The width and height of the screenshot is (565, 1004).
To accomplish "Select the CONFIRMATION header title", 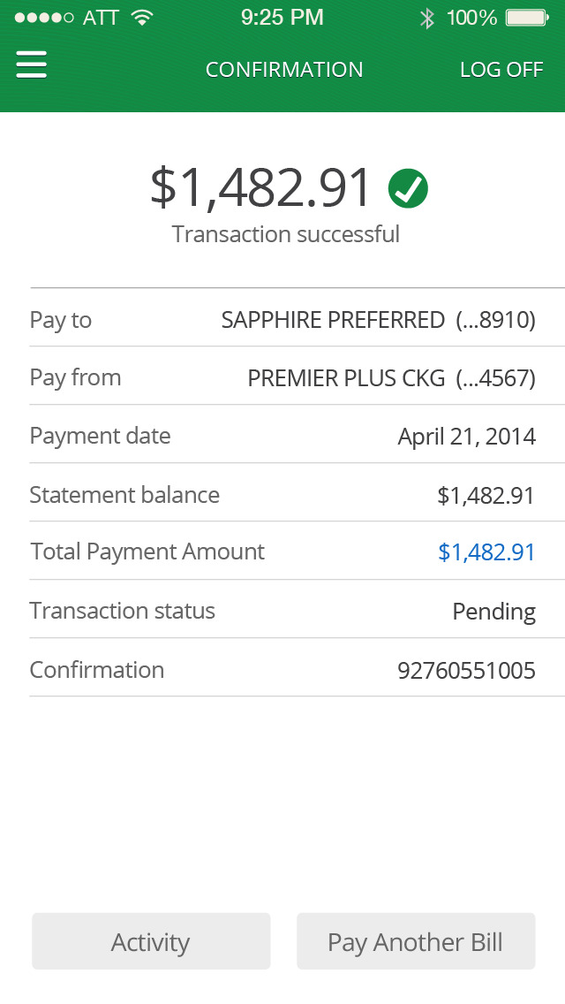I will (x=284, y=70).
